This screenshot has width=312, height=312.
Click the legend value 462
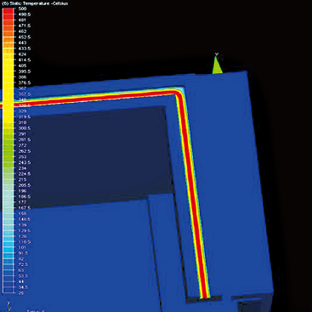pos(22,31)
